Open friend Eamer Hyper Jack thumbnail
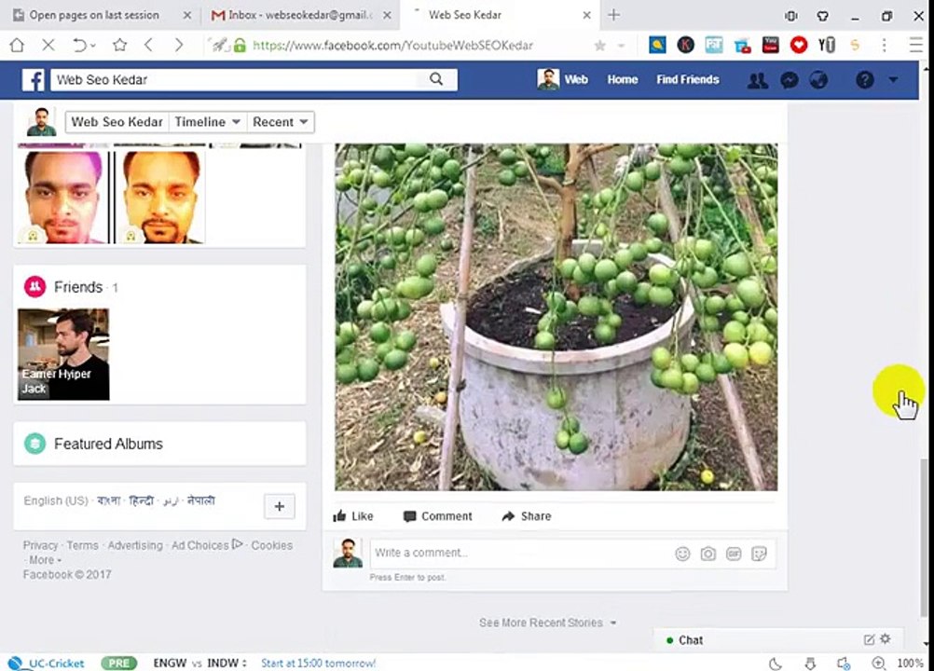Image resolution: width=934 pixels, height=671 pixels. point(63,354)
